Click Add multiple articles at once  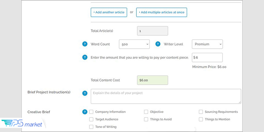[162, 12]
